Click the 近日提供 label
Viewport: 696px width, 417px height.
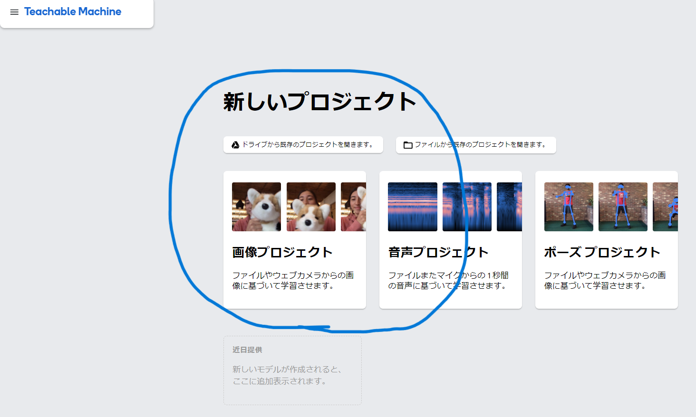tap(247, 350)
